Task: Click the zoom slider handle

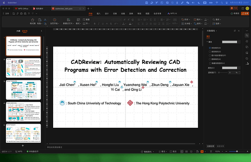Action: coord(237,151)
